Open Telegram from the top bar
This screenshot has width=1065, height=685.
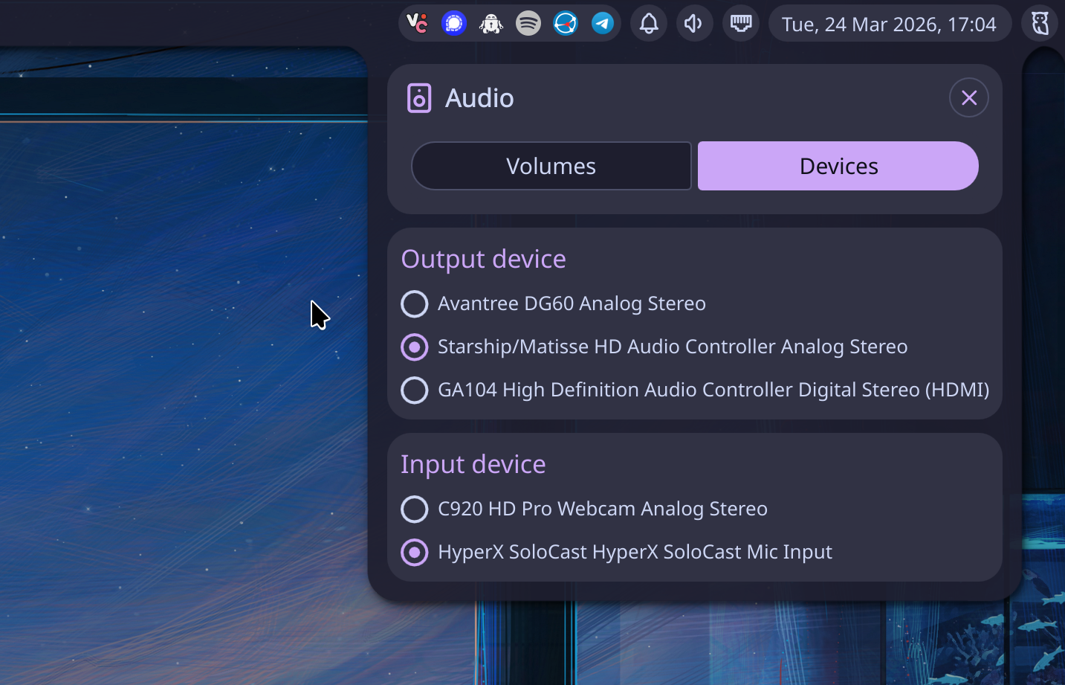click(603, 23)
